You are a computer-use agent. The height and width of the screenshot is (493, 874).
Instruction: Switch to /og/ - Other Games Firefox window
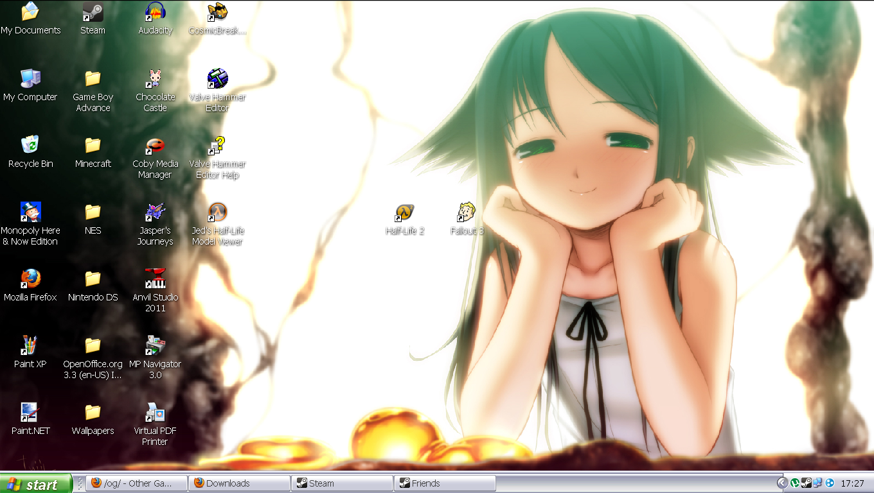coord(137,483)
